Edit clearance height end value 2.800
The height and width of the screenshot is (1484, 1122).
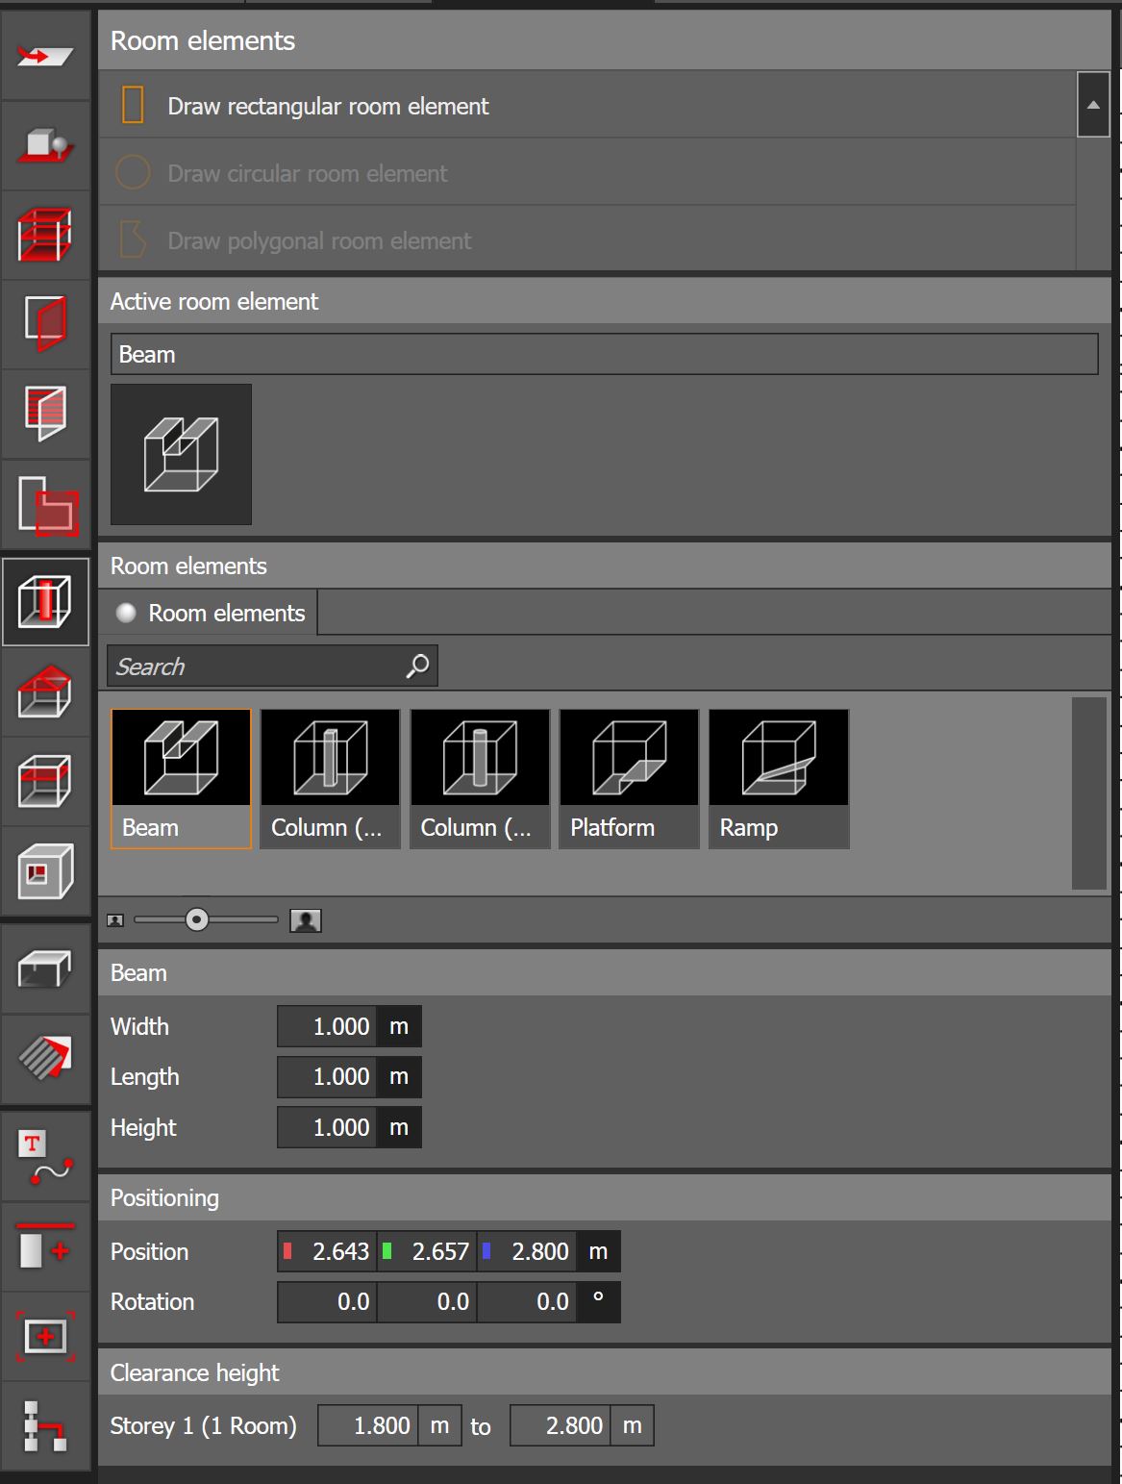(x=561, y=1425)
